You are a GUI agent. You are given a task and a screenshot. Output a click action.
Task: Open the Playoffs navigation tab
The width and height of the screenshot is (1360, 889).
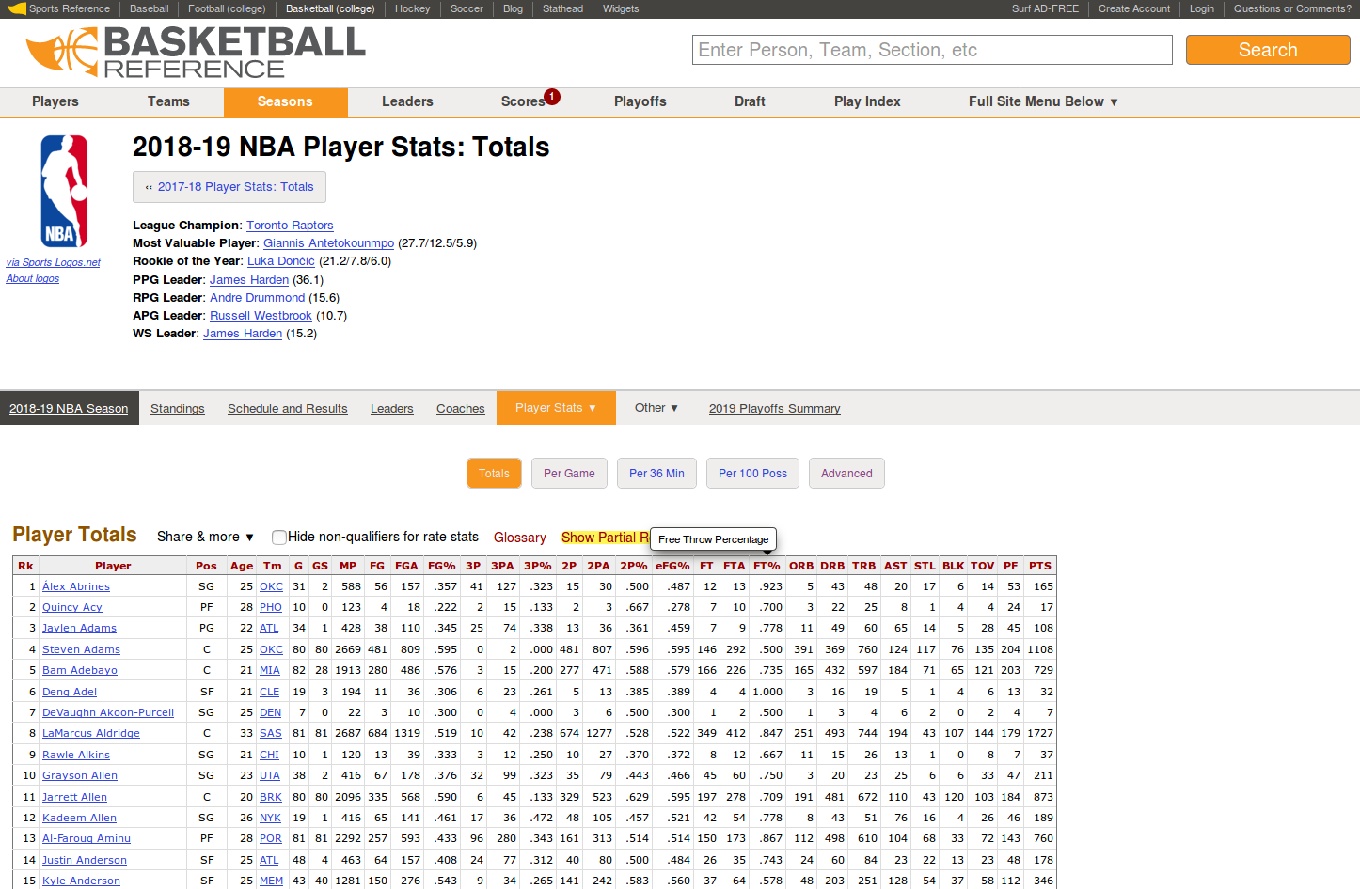click(640, 101)
